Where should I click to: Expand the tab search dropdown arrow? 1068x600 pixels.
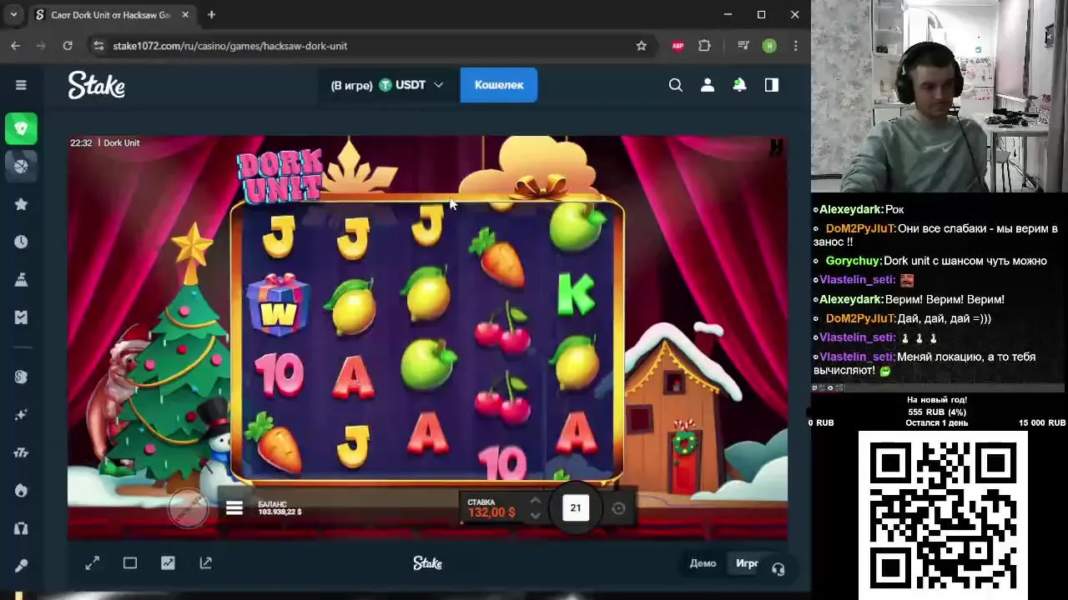click(x=13, y=15)
